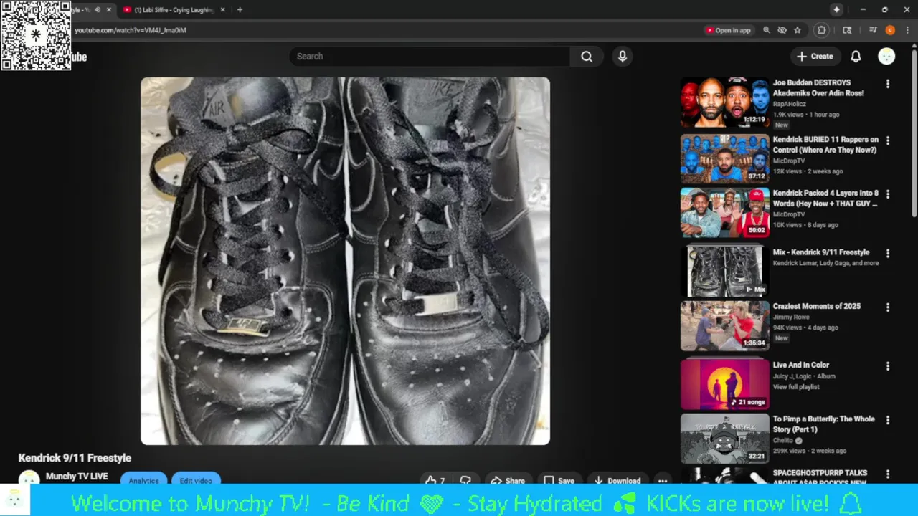Open more actions ellipsis beside Download
Image resolution: width=918 pixels, height=516 pixels.
(x=663, y=481)
